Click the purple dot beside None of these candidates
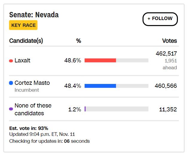 (11, 109)
